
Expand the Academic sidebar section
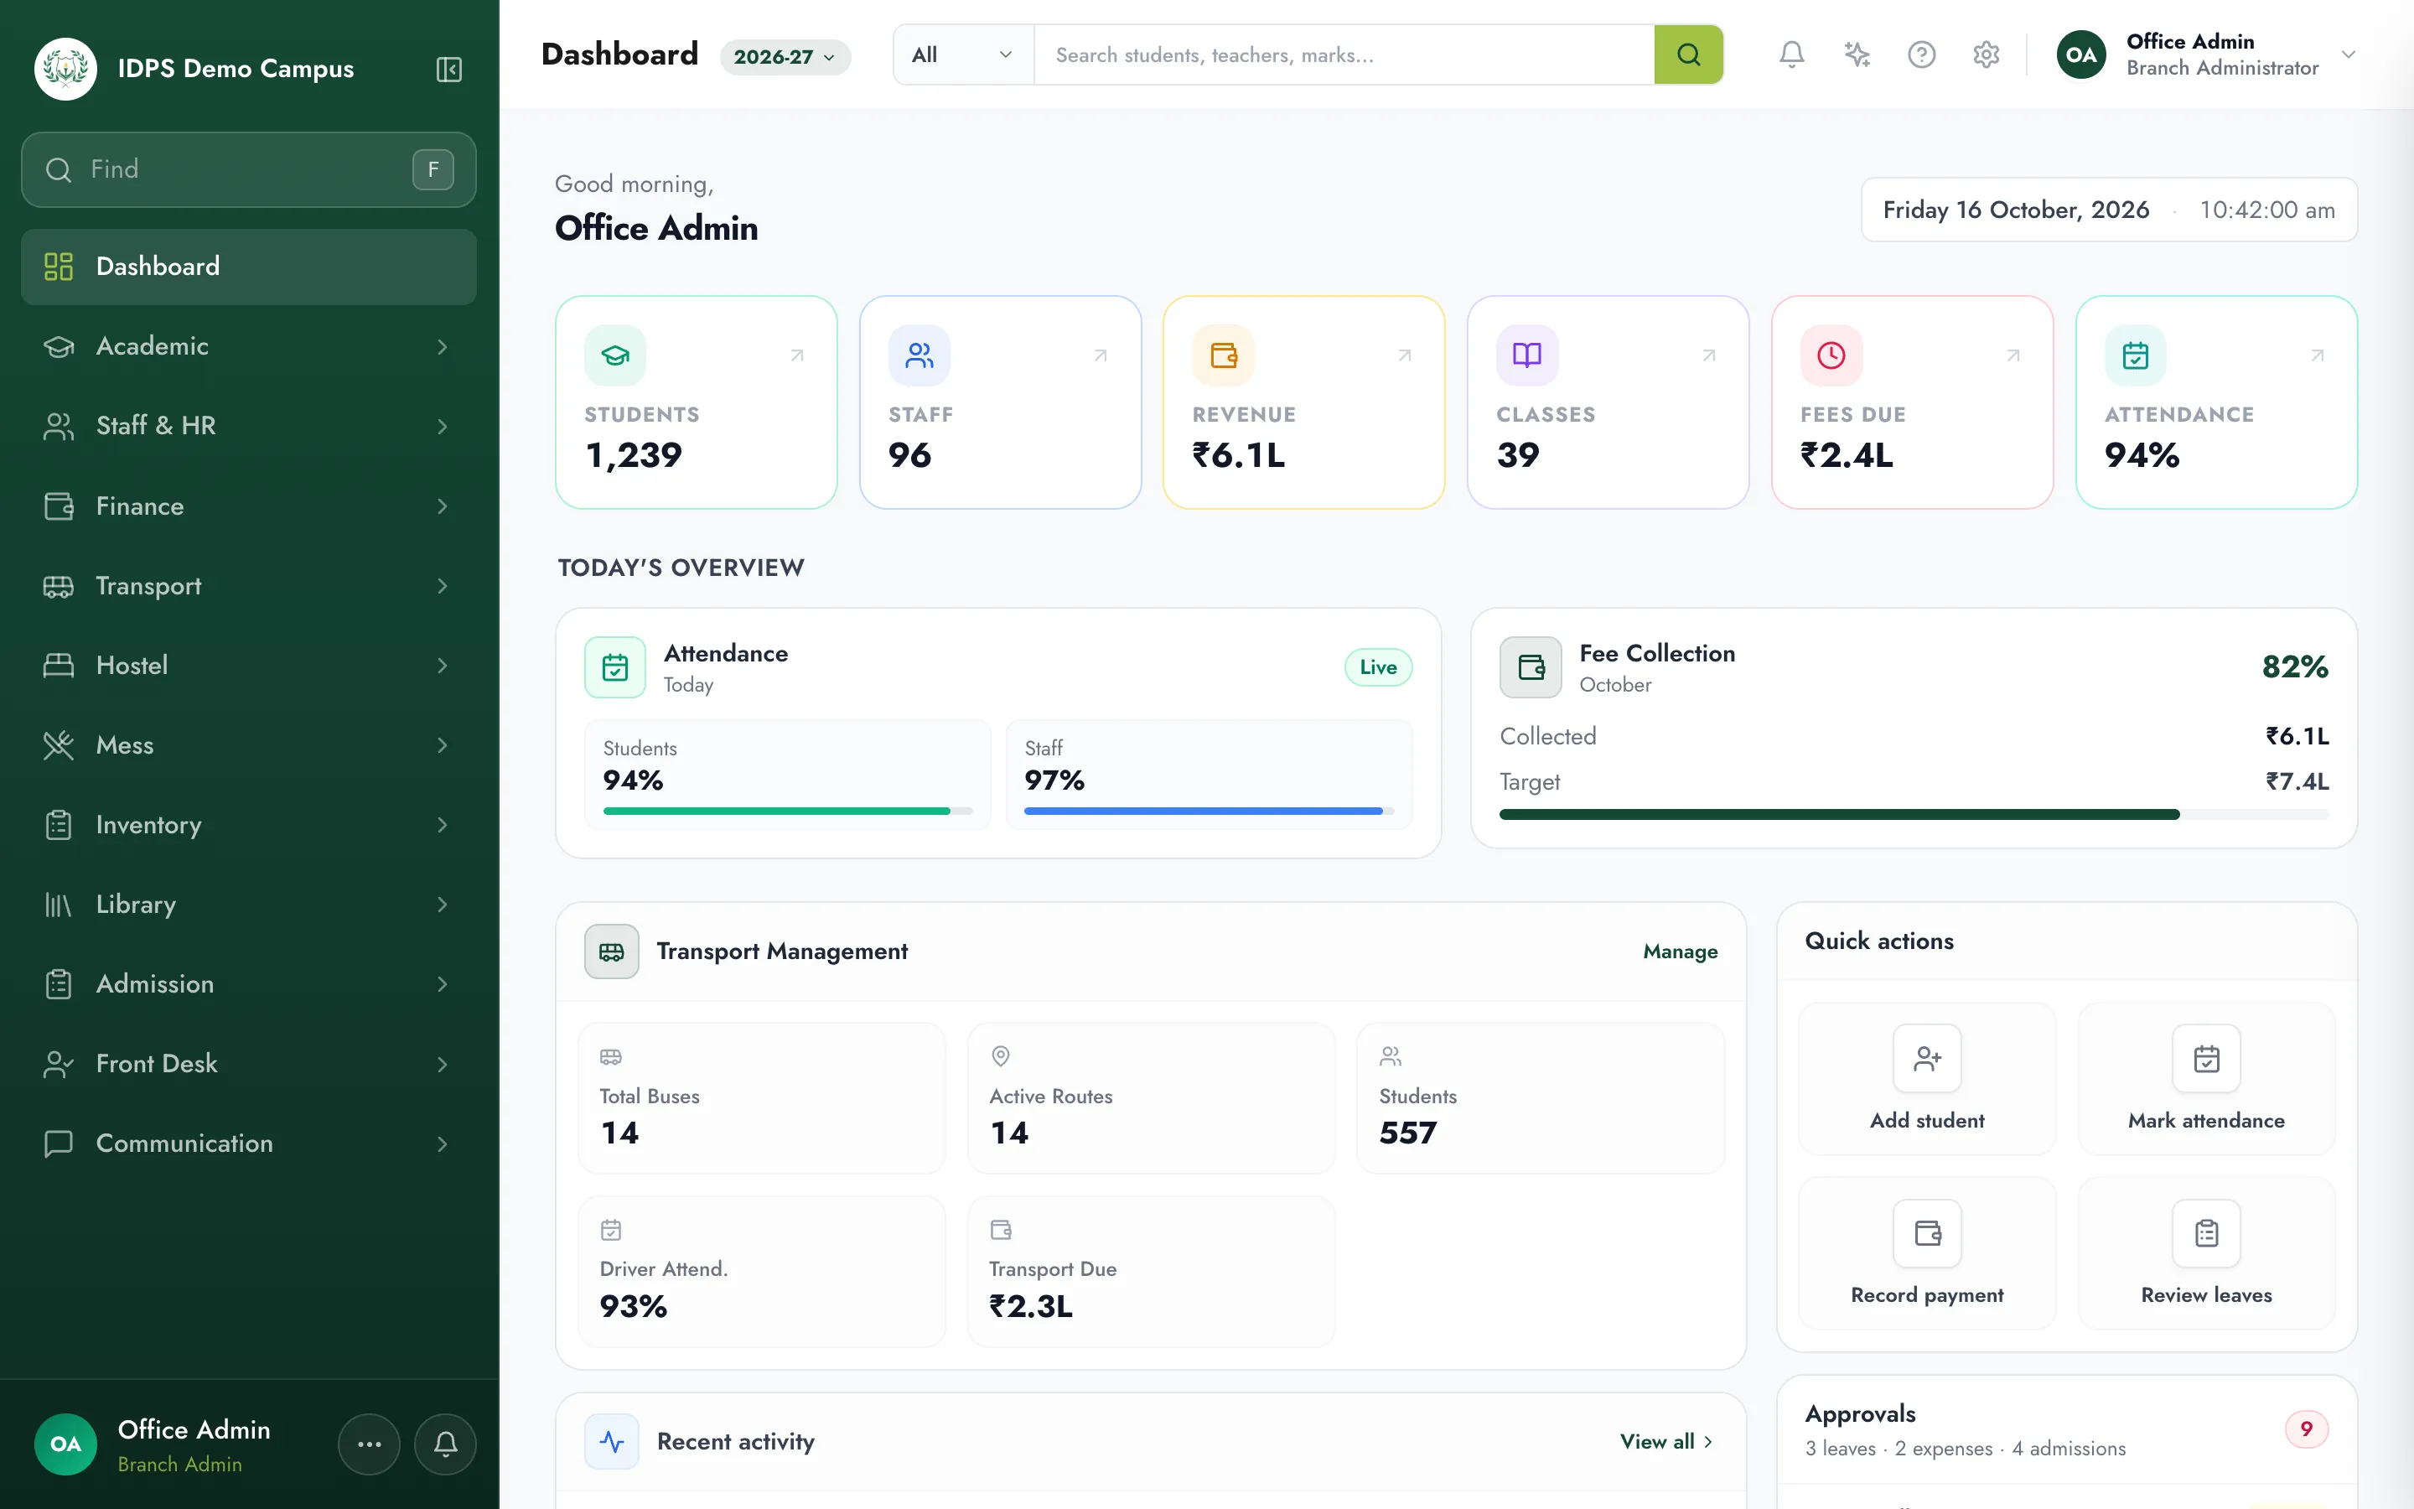248,346
